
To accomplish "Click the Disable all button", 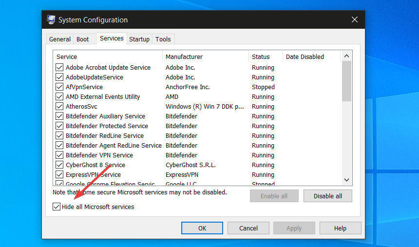I will tap(327, 196).
